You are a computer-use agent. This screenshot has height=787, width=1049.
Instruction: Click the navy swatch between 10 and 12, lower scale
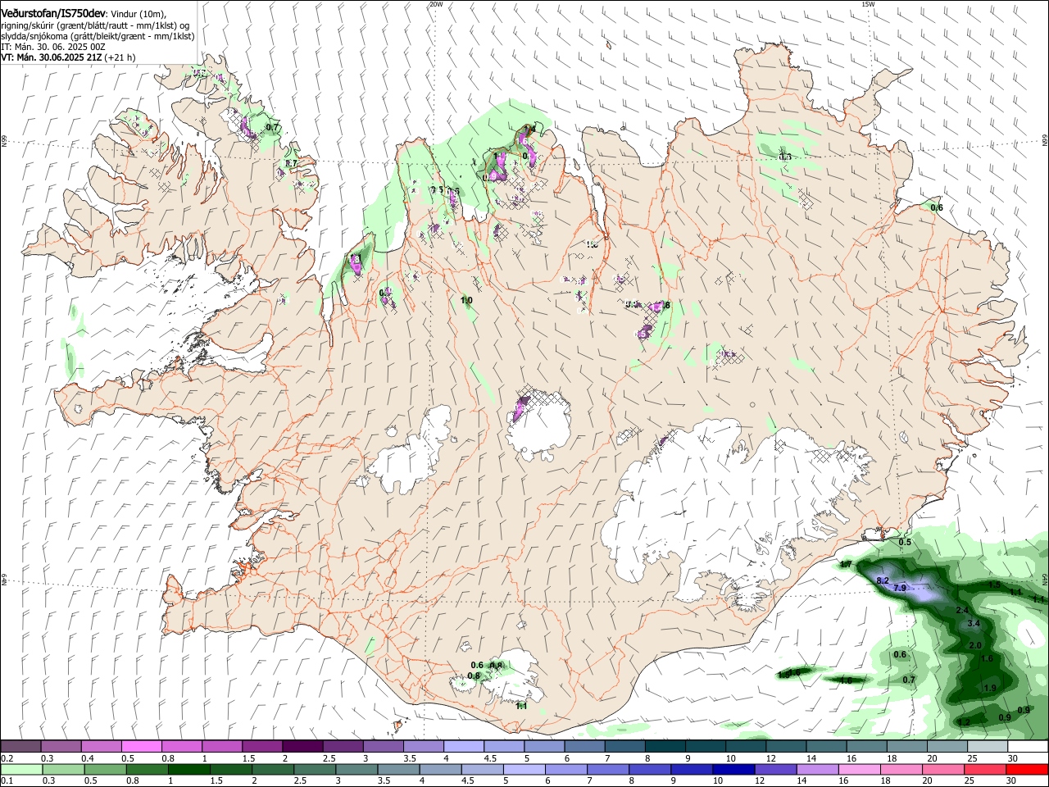pyautogui.click(x=733, y=769)
